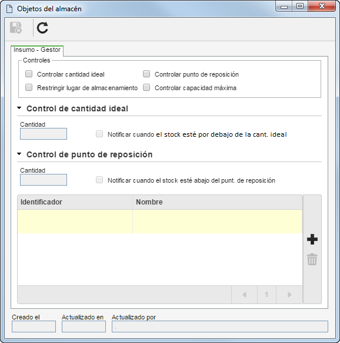Click the Cantidad field under cantidad ideal
This screenshot has width=340, height=343.
(44, 134)
